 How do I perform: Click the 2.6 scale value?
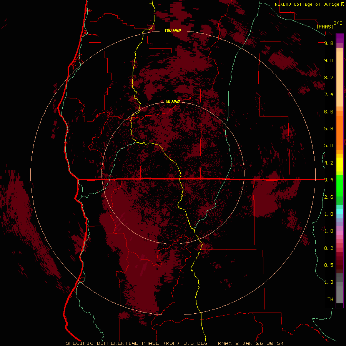coord(329,197)
